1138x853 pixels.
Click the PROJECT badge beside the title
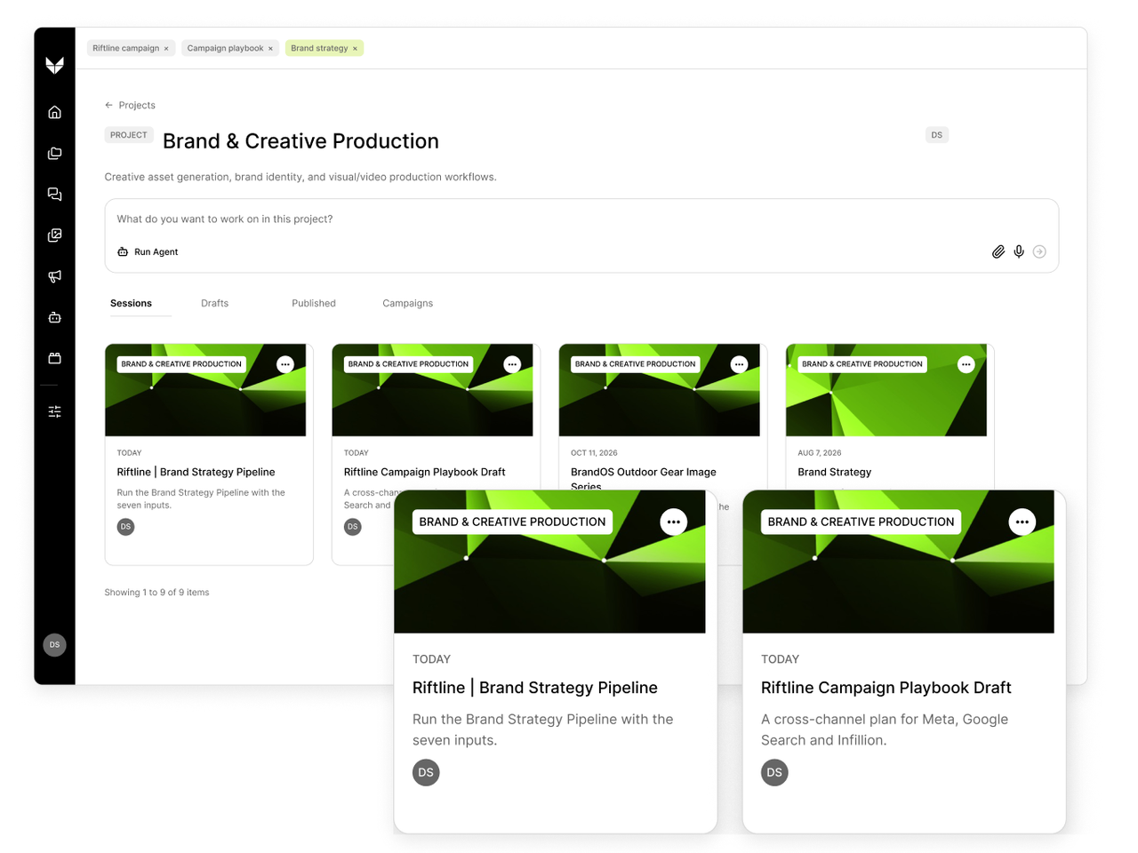click(129, 135)
